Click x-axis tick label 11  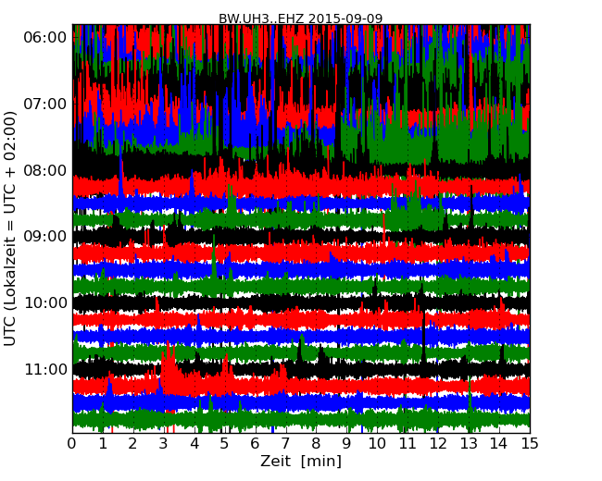click(408, 444)
